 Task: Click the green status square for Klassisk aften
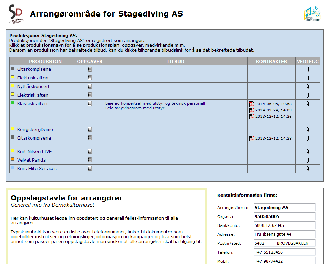13,102
